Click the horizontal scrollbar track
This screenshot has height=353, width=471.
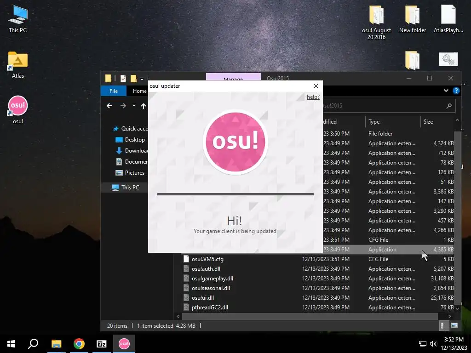tap(310, 316)
